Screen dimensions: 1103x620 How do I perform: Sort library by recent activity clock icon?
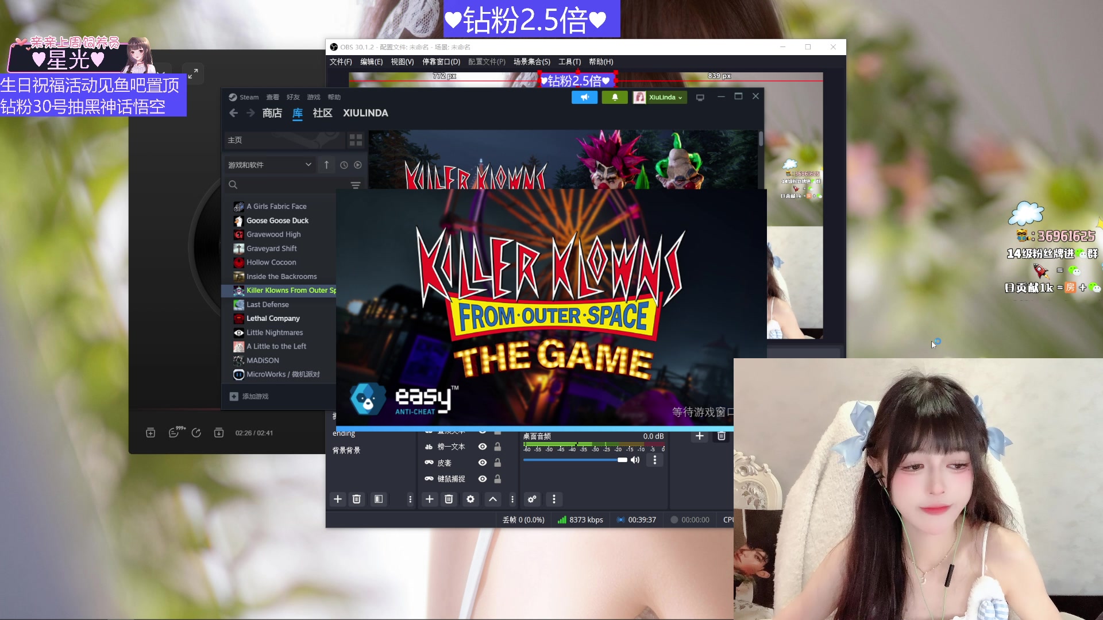pos(344,165)
